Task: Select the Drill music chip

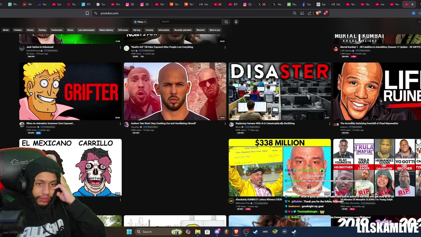Action: click(x=123, y=30)
